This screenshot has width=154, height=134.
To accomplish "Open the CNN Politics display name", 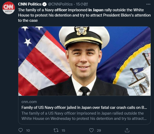I will [30, 4].
